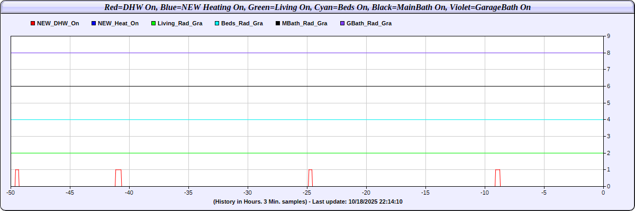Click the violet GBath_Rad_Gra legend swatch
635x211 pixels.
point(342,24)
